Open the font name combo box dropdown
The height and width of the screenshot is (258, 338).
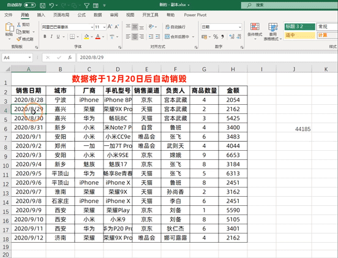coord(92,27)
